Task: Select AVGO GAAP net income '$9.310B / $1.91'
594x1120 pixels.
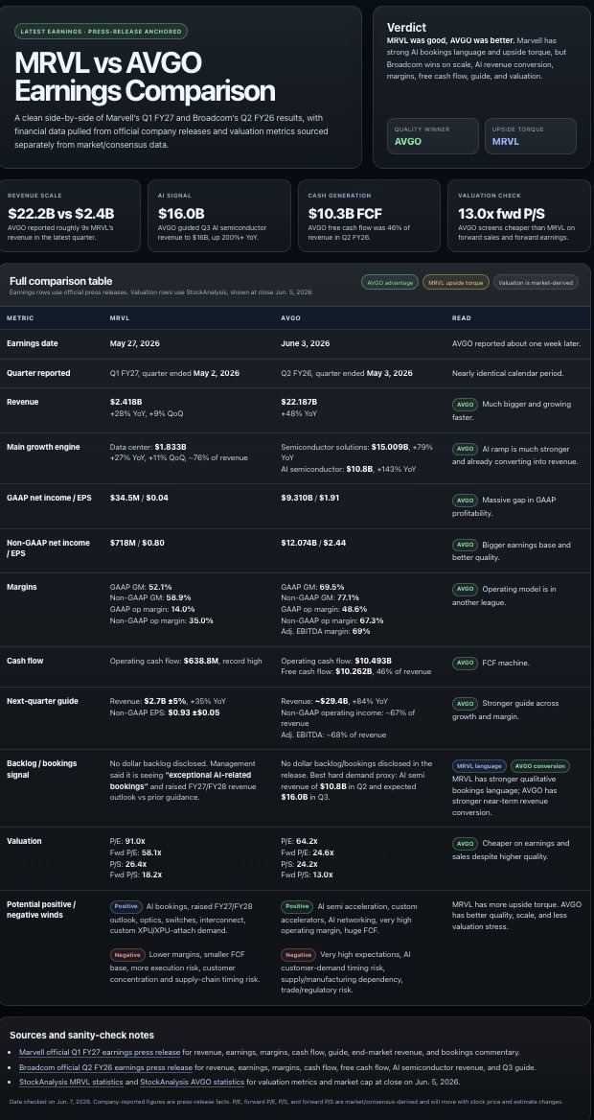Action: [309, 497]
